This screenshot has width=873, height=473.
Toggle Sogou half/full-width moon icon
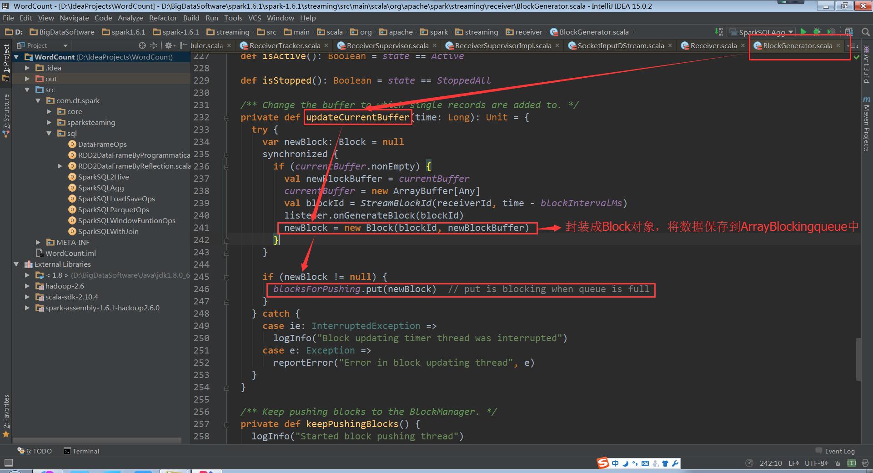click(625, 463)
